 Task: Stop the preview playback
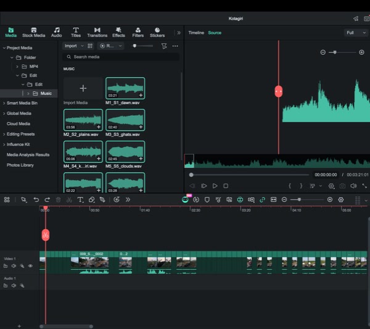click(226, 186)
